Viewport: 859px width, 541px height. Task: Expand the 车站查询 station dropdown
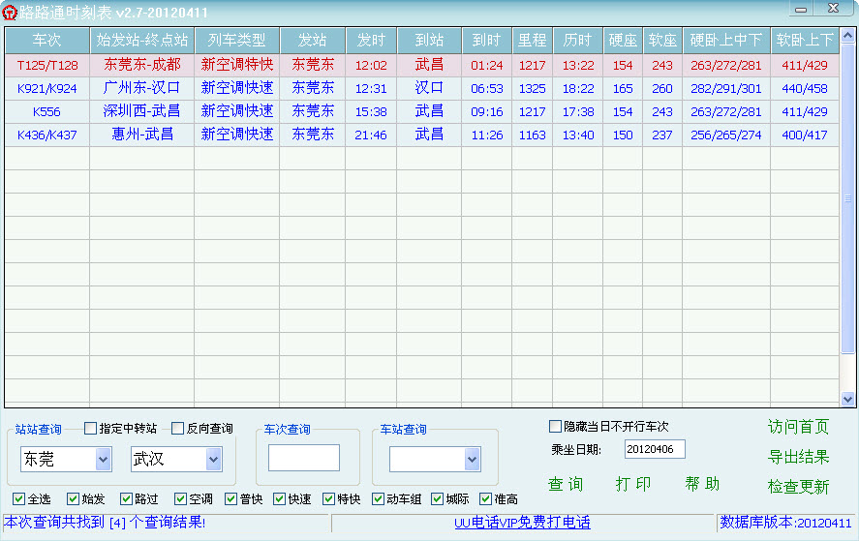coord(473,460)
